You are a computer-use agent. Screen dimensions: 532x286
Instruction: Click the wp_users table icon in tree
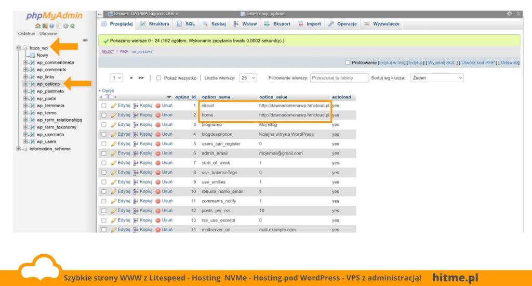point(32,141)
